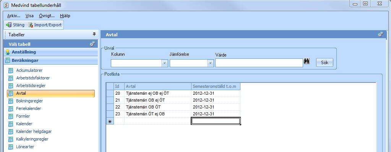The image size is (391, 152).
Task: Collapse the Beräkningar section
Action: (51, 60)
